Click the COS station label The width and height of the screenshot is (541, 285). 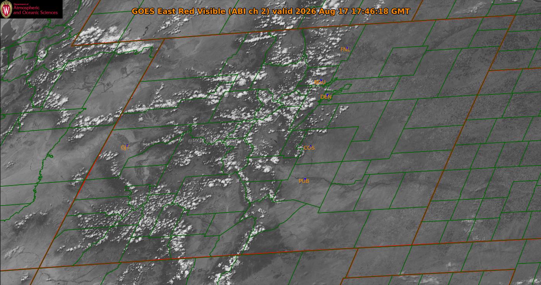(309, 148)
